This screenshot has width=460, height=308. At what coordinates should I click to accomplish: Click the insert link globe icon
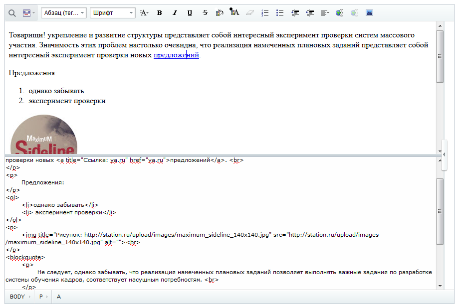(x=339, y=12)
